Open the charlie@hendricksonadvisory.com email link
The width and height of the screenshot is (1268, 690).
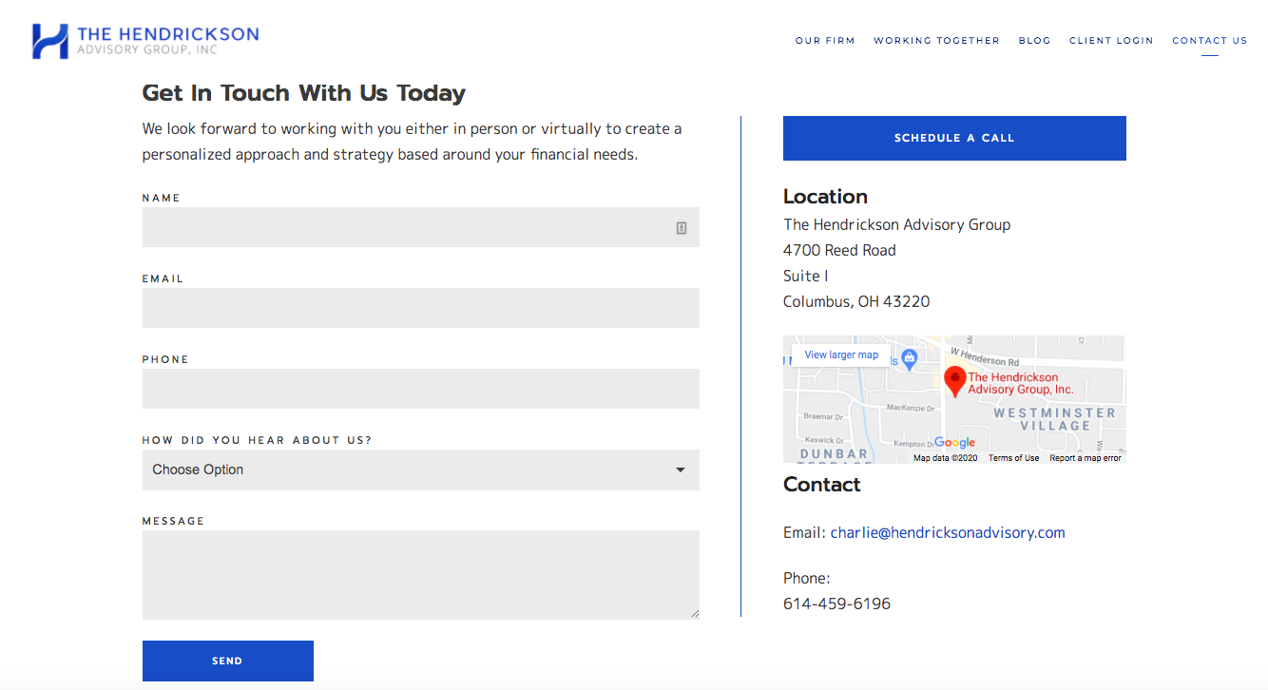(948, 532)
